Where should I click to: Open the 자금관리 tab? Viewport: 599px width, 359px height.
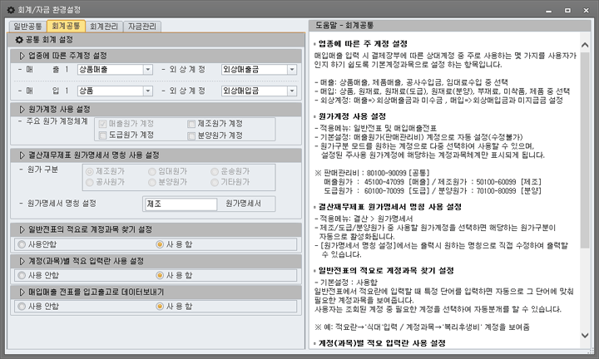[142, 27]
